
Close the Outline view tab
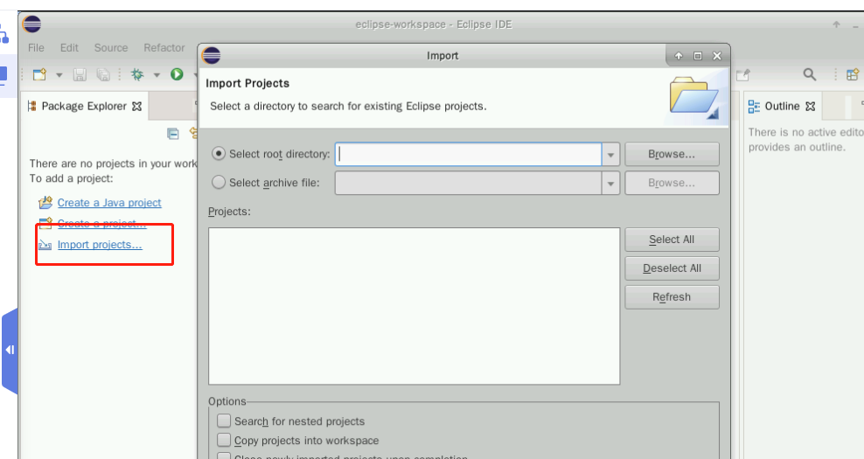(810, 106)
